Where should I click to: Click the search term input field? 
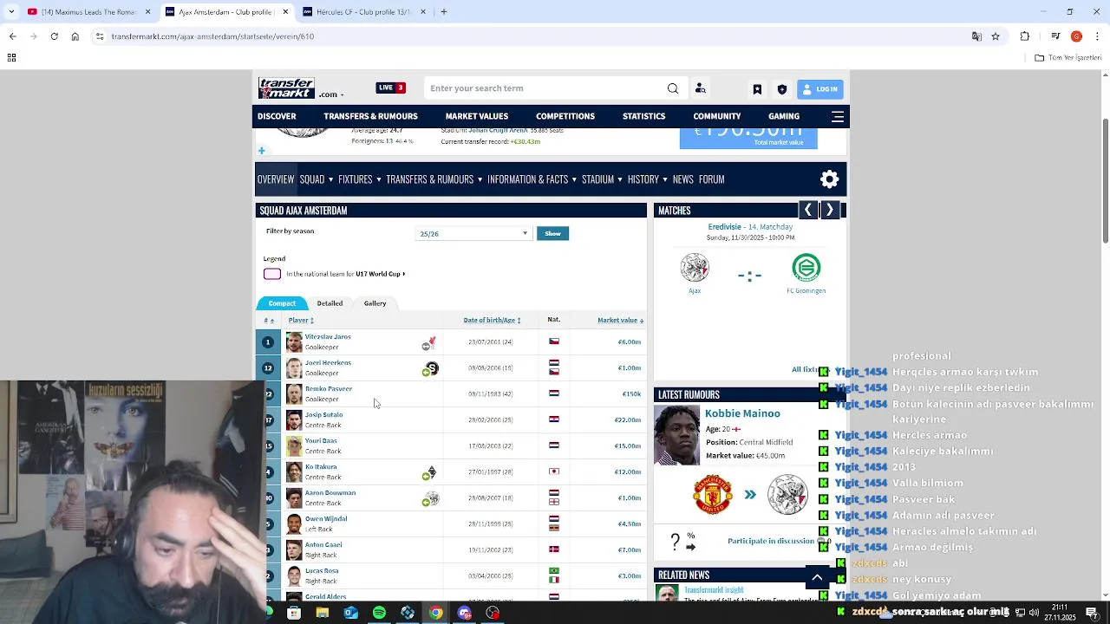[546, 88]
